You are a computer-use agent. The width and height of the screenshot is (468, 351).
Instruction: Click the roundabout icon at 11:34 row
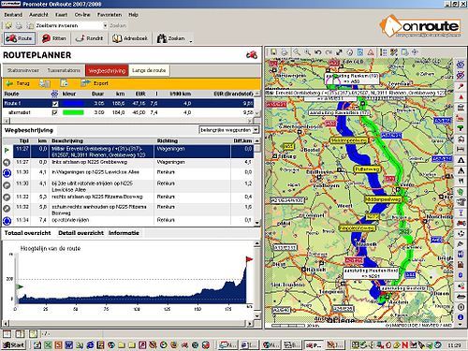pos(7,221)
